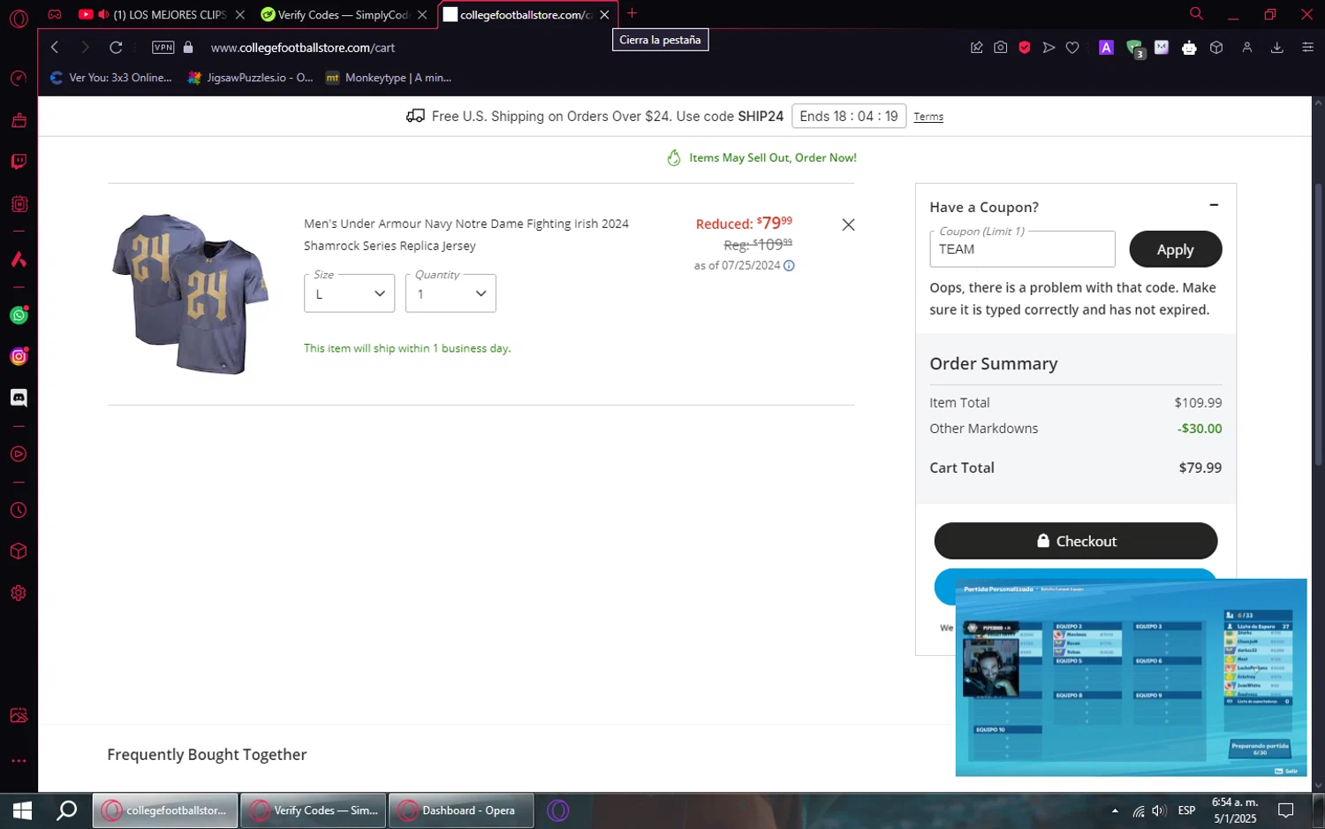Click ESP language indicator
Image resolution: width=1325 pixels, height=829 pixels.
(1186, 810)
